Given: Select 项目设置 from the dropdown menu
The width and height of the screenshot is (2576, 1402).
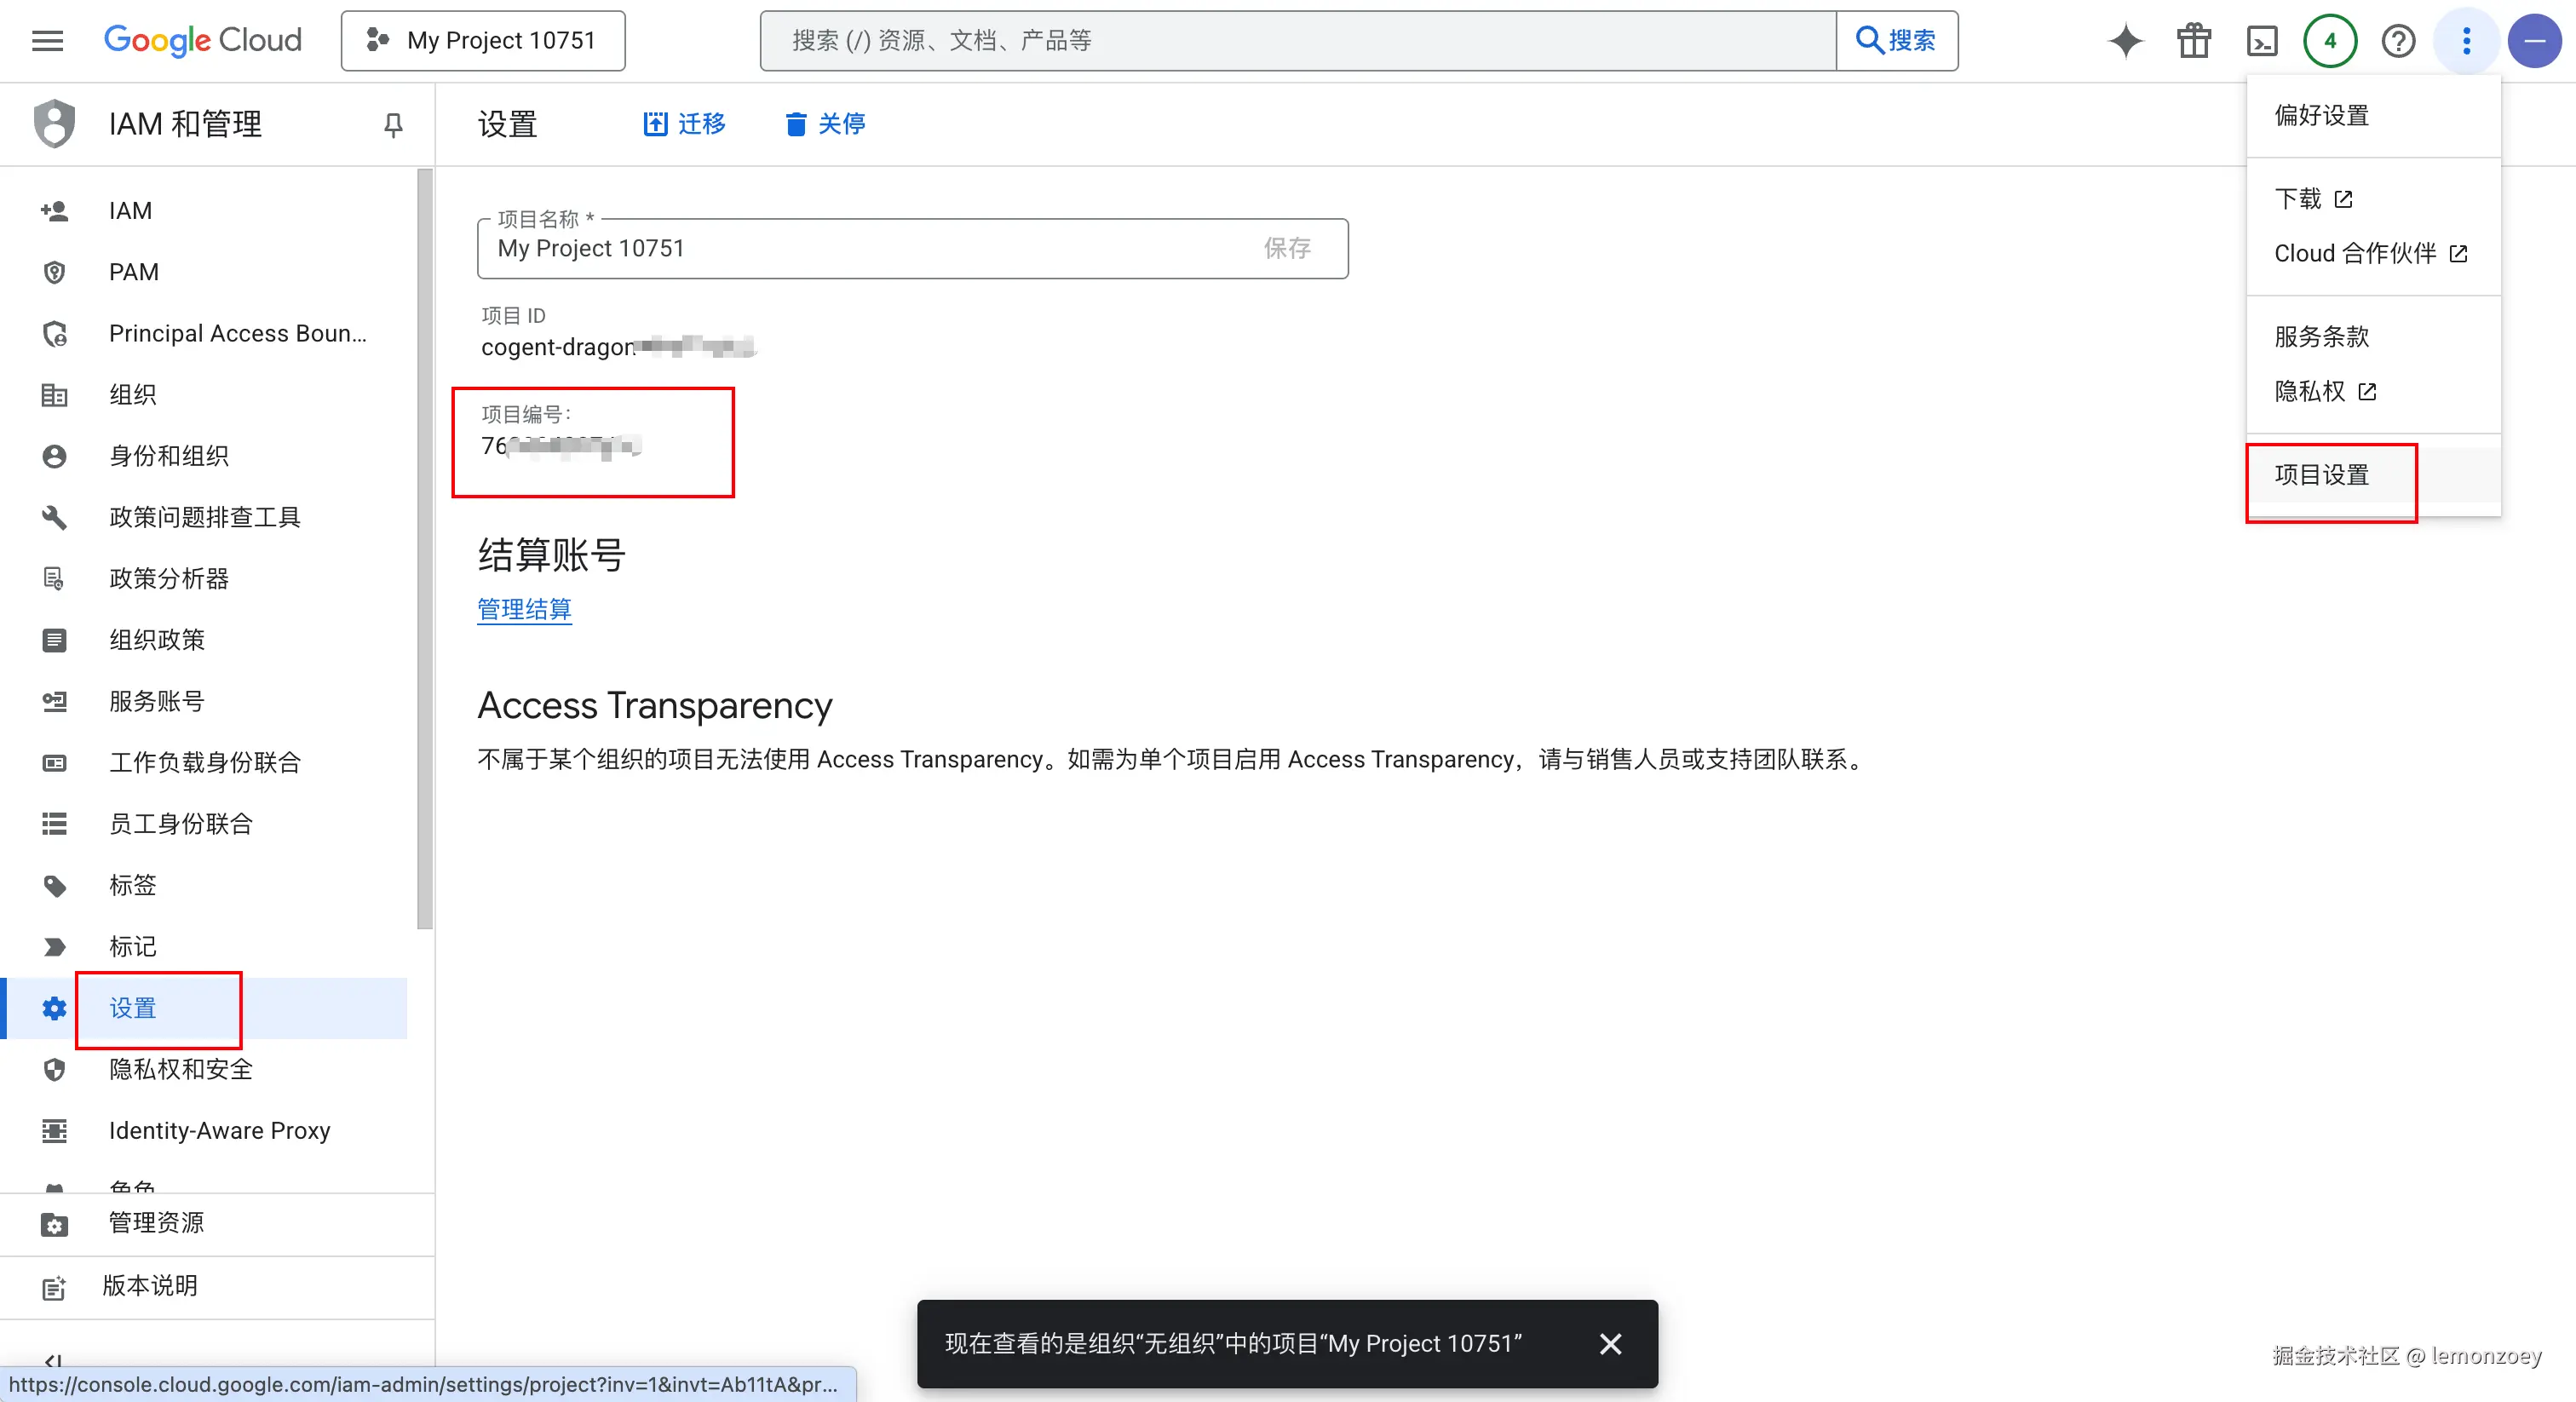Looking at the screenshot, I should tap(2321, 475).
